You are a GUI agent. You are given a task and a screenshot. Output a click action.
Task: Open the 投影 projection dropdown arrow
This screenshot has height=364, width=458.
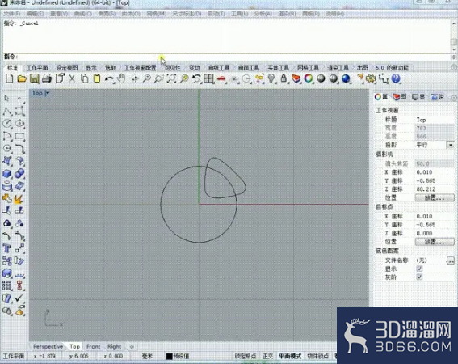[451, 145]
